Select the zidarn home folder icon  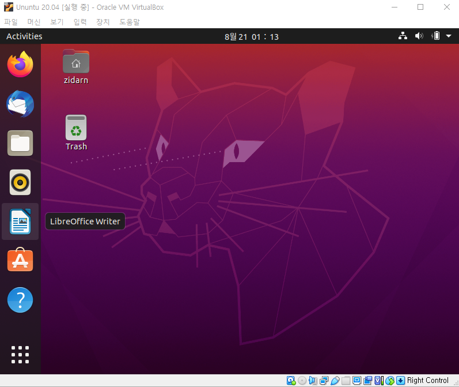point(76,67)
